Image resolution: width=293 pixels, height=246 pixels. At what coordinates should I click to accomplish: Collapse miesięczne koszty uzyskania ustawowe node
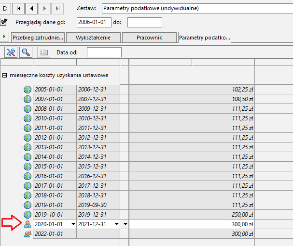(4, 75)
